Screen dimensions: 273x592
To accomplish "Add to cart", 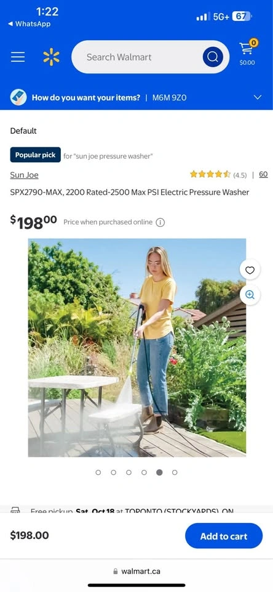I will [224, 536].
